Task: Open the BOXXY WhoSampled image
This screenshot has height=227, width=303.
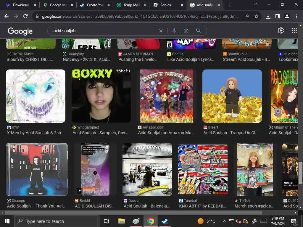Action: 101,96
